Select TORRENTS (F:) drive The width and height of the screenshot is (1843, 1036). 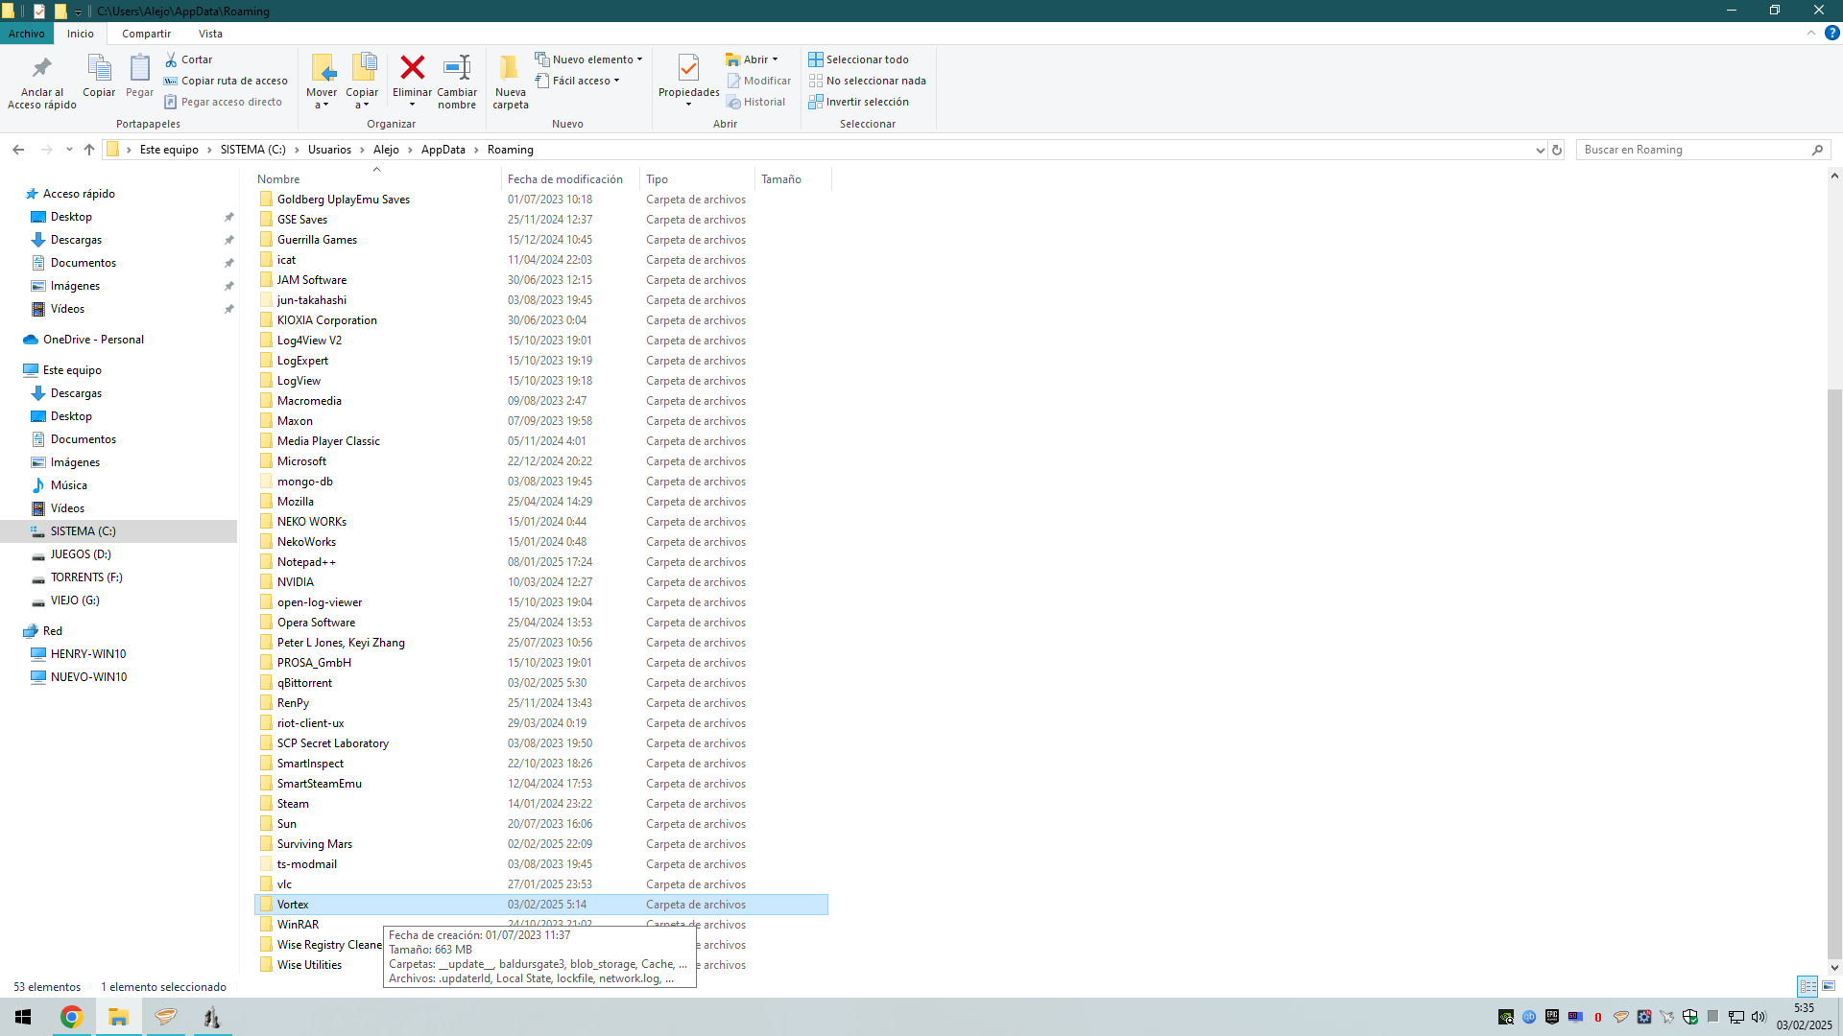click(86, 577)
